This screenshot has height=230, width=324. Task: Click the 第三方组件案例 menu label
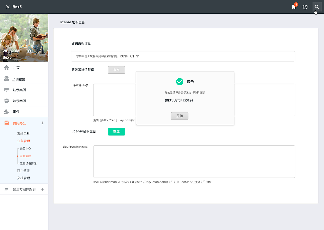(24, 189)
